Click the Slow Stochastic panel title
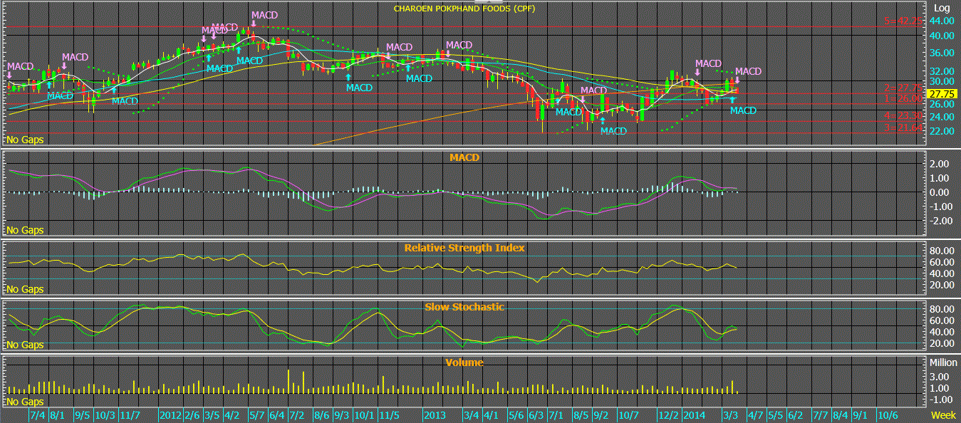The image size is (961, 423). (464, 307)
